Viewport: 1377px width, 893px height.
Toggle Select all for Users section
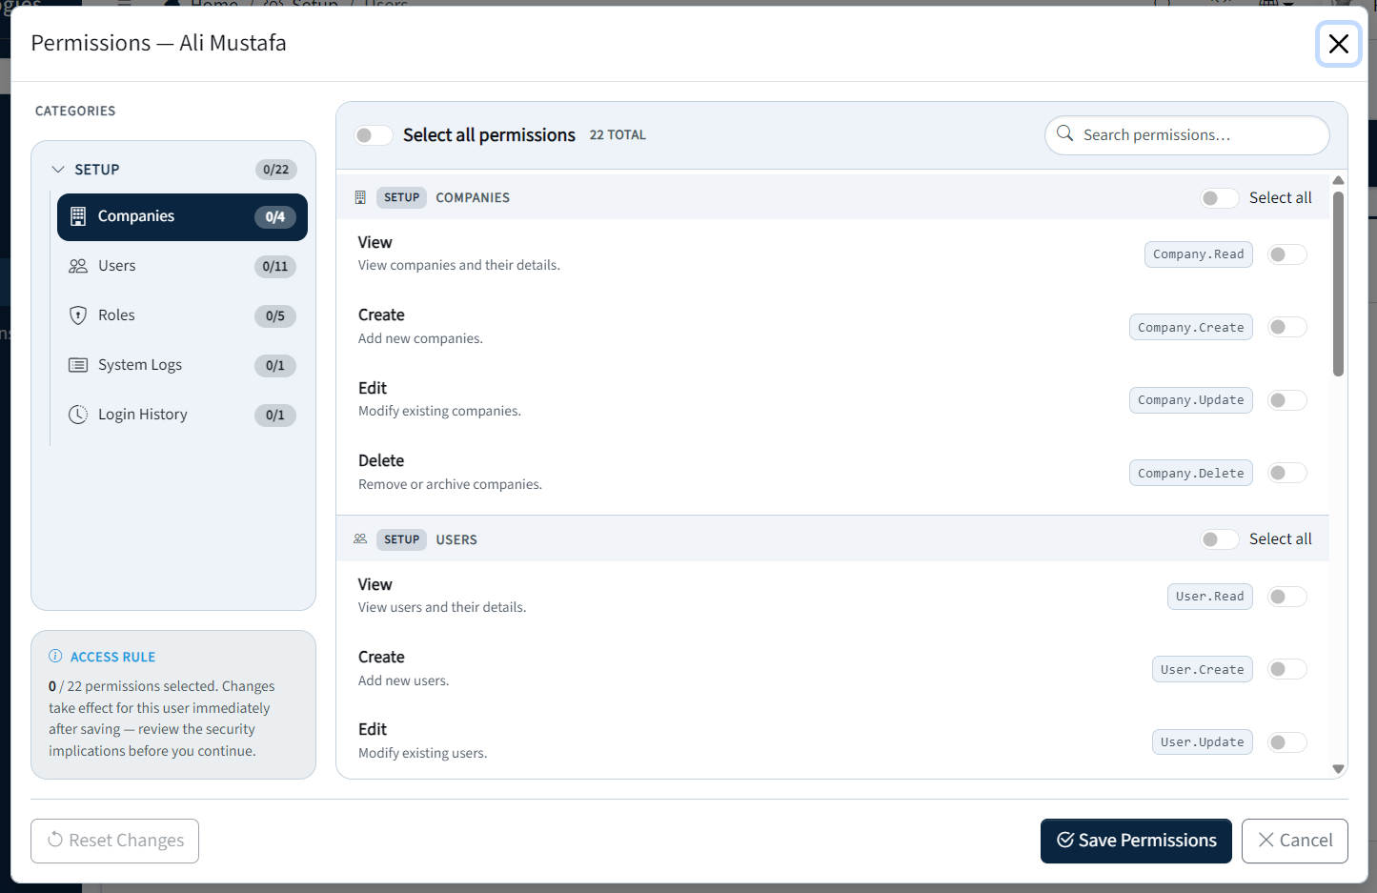point(1219,539)
